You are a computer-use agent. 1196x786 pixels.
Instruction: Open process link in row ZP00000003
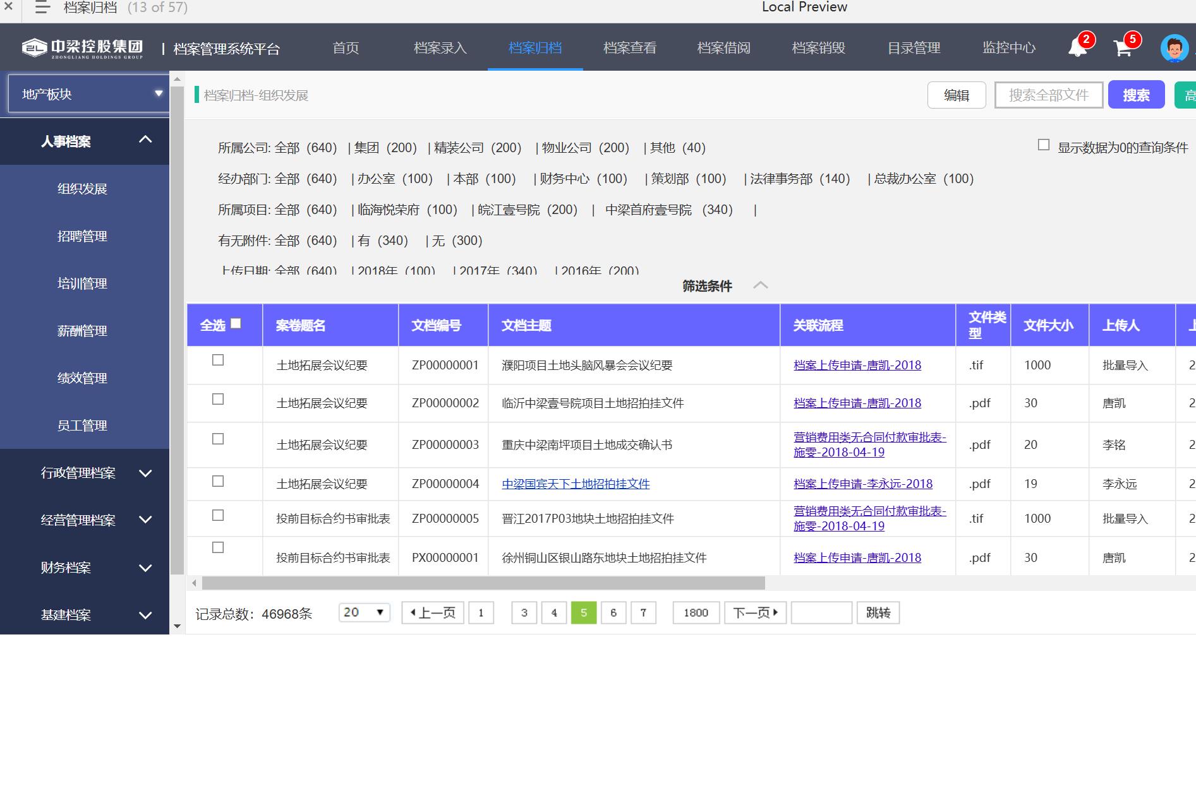(x=870, y=445)
